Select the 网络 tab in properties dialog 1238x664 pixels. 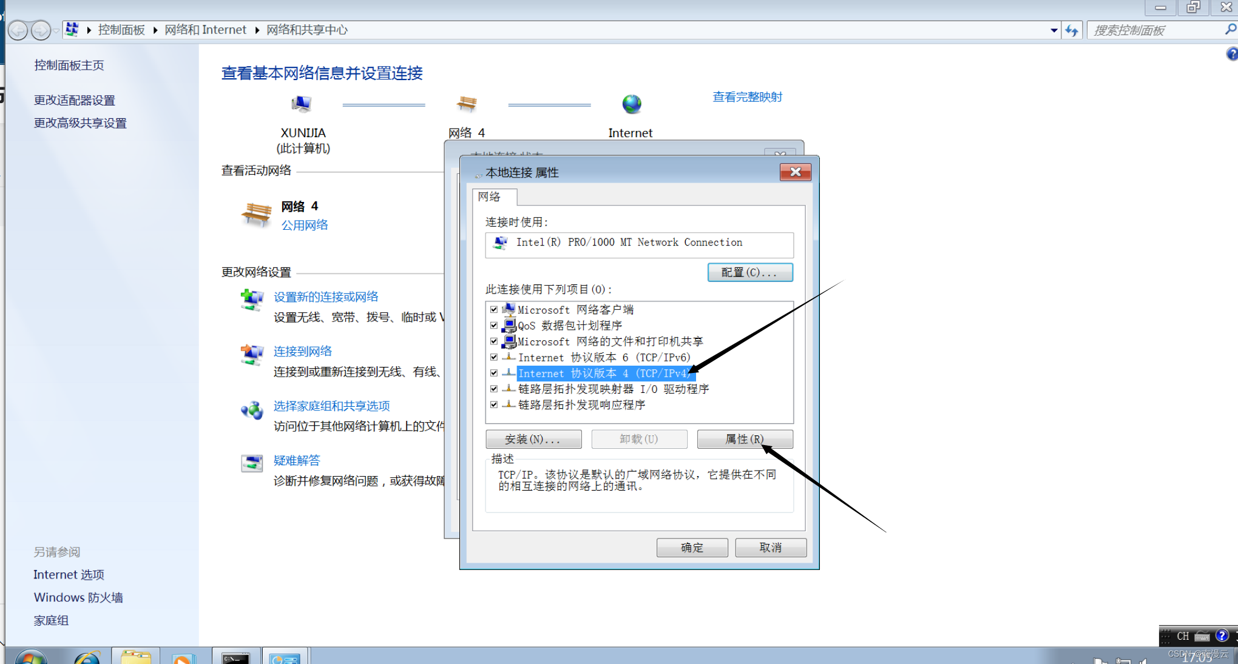[489, 196]
